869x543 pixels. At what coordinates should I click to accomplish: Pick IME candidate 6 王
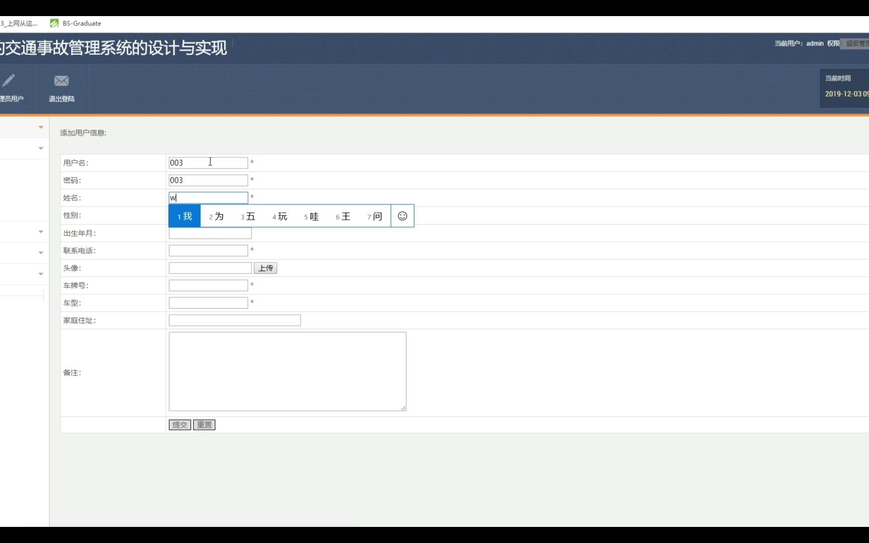point(343,216)
